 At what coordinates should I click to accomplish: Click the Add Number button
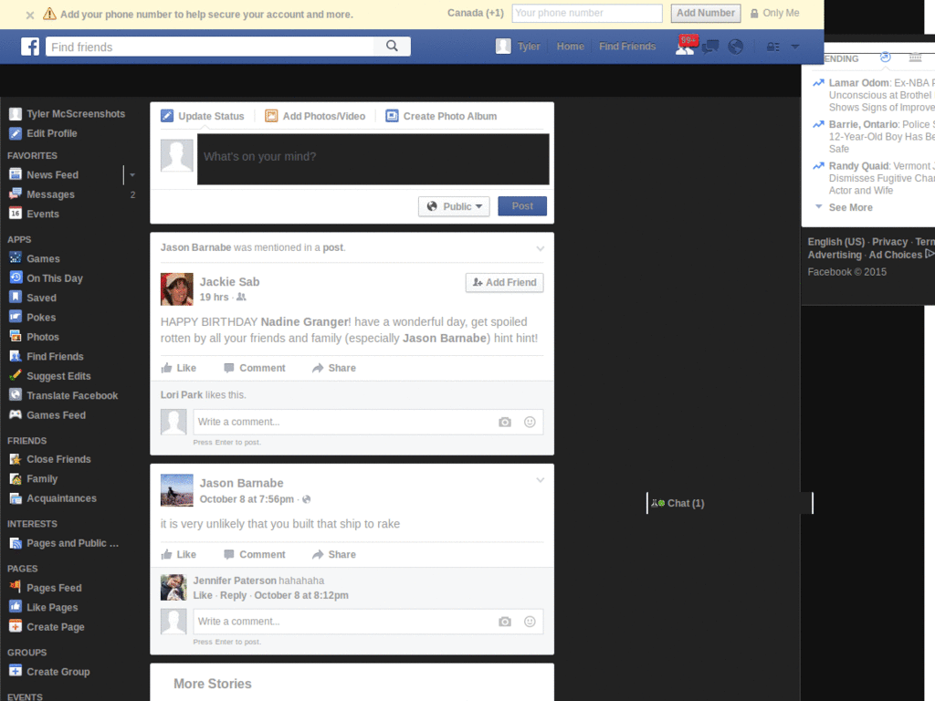pyautogui.click(x=706, y=13)
